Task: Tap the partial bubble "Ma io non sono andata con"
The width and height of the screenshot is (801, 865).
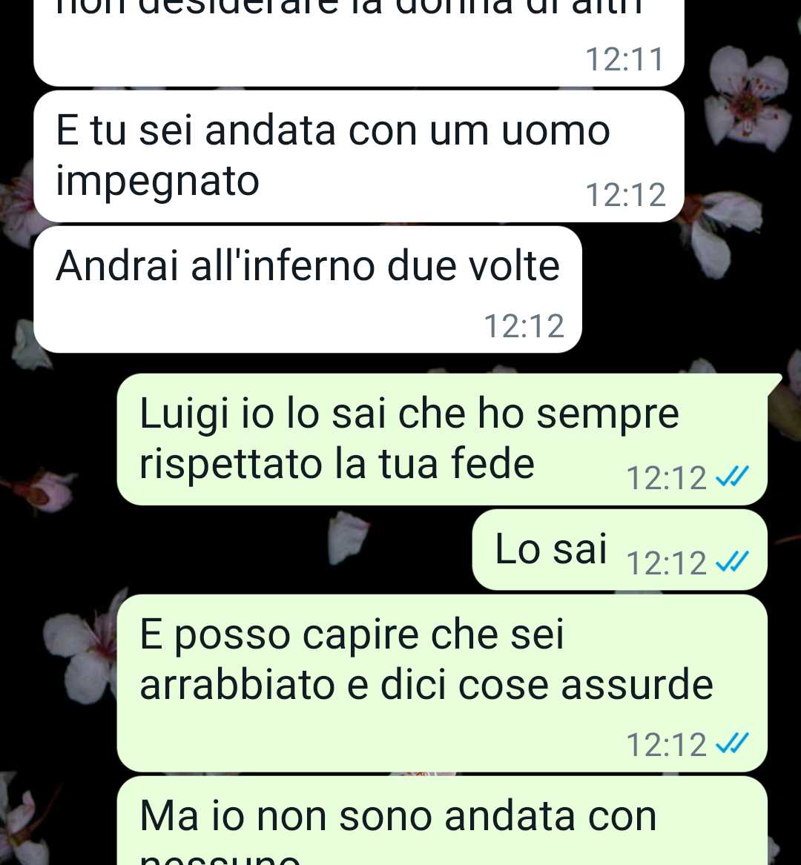Action: coord(442,821)
